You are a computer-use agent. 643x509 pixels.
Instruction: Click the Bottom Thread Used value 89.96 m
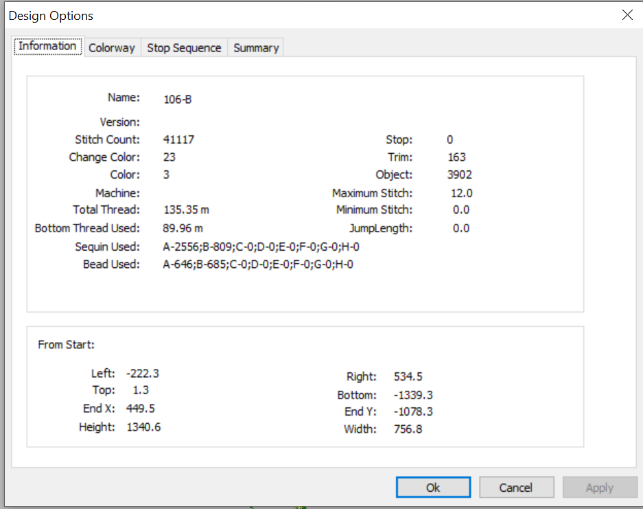[x=183, y=228]
